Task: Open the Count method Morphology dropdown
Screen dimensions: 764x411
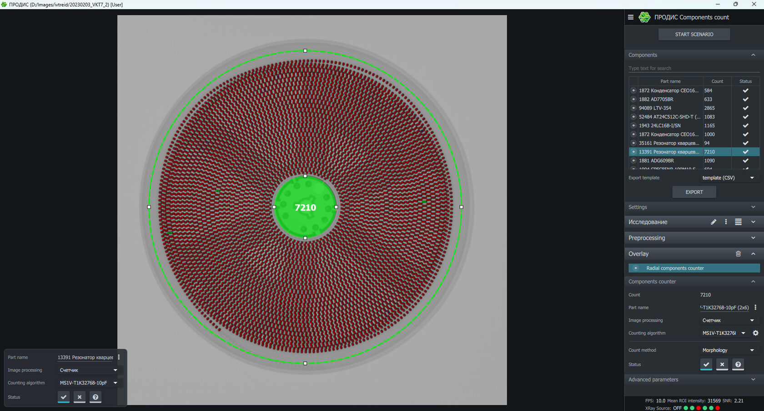Action: click(728, 350)
